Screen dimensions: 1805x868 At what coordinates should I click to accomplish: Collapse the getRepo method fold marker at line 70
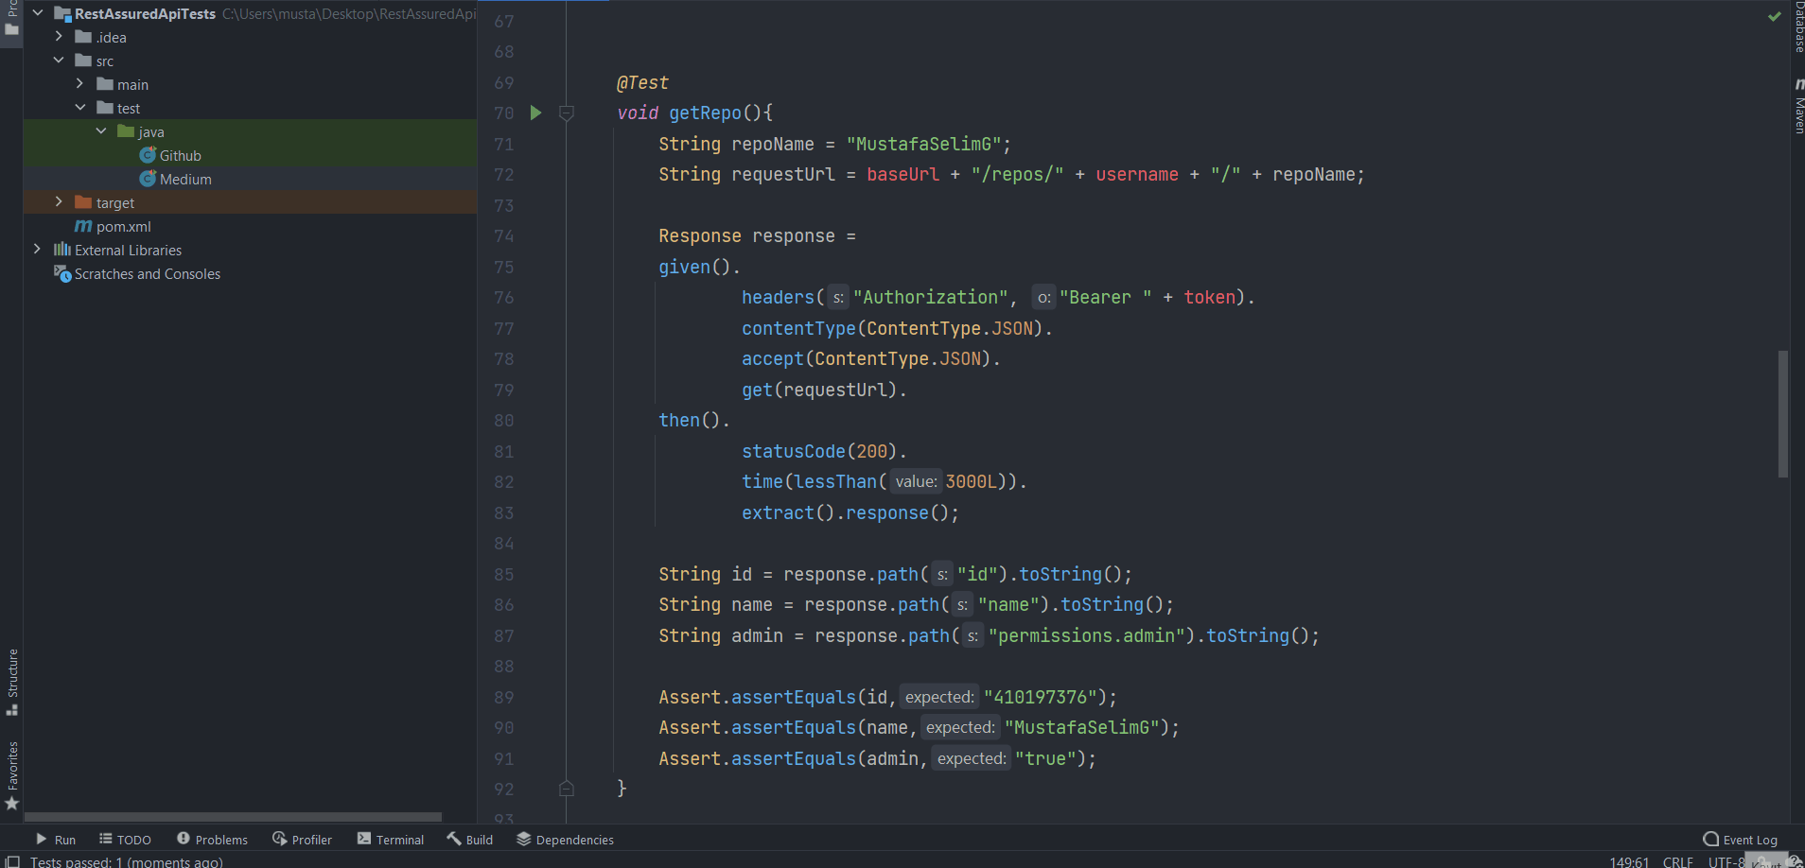coord(567,113)
